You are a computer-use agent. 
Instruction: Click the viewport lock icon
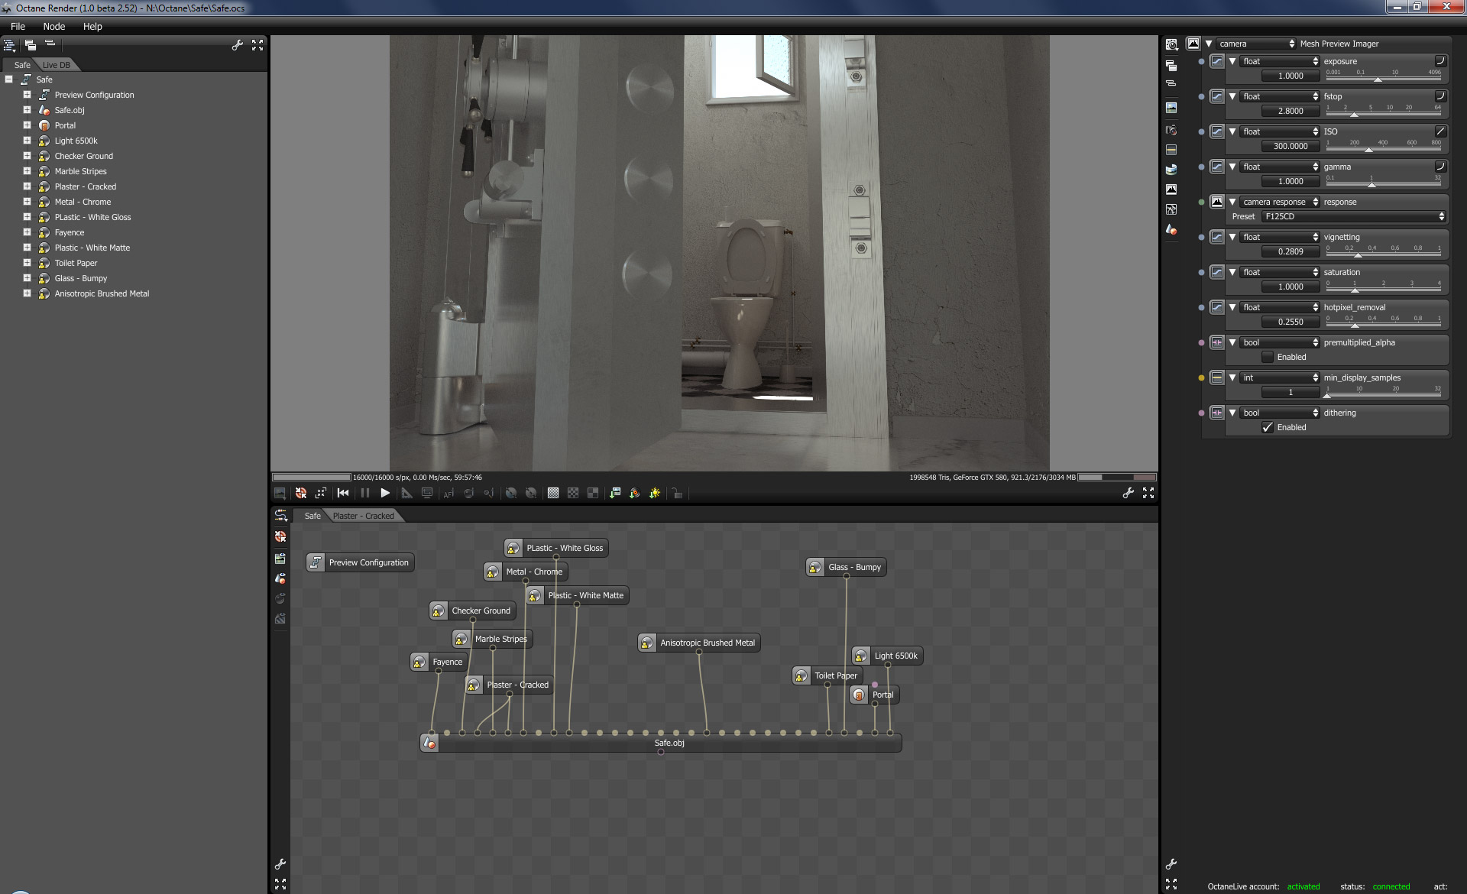(677, 494)
